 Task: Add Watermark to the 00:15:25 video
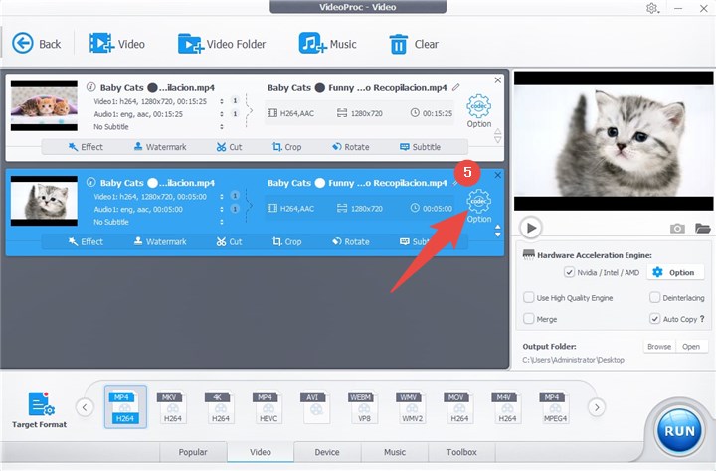(x=160, y=147)
